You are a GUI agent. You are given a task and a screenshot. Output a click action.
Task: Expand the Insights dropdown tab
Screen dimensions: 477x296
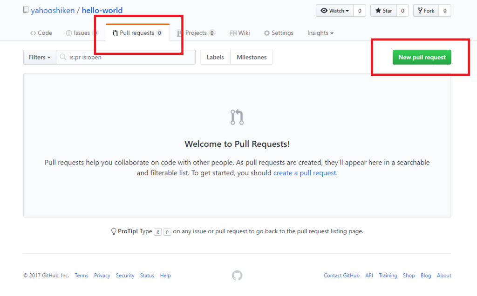coord(320,33)
